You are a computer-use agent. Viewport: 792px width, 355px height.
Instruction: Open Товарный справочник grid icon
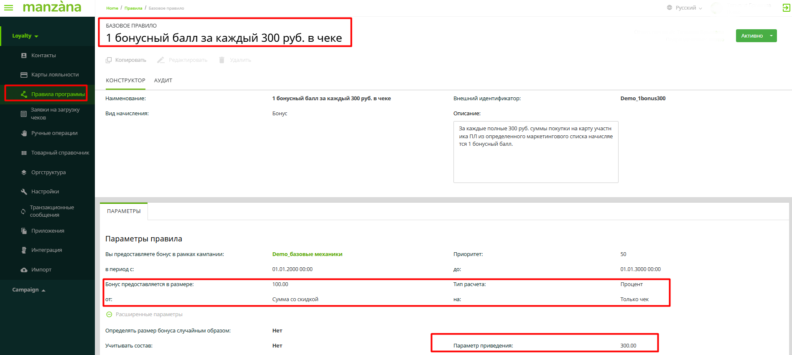[x=24, y=153]
